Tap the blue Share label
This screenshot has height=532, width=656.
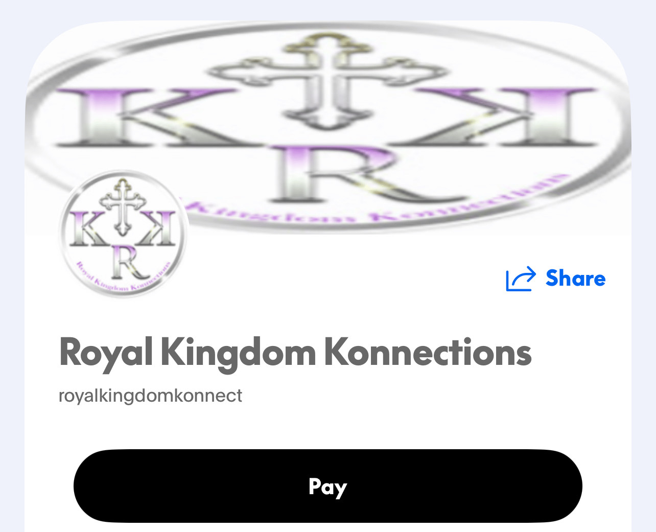575,279
